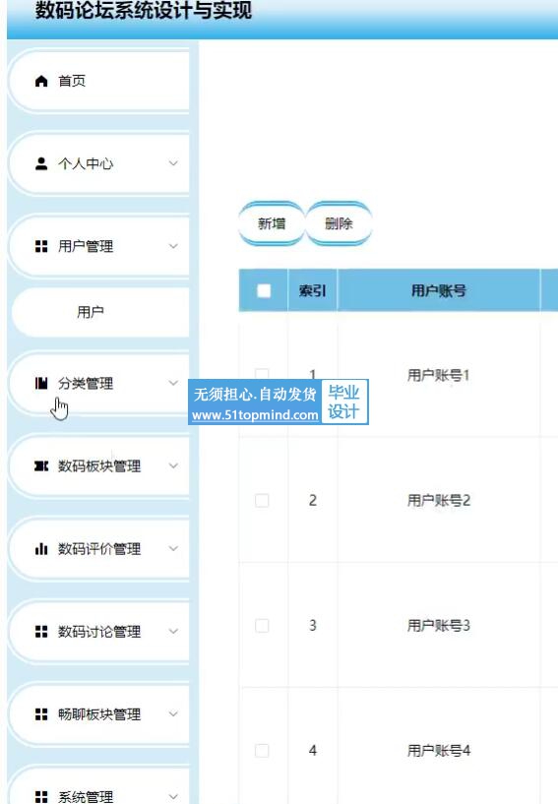This screenshot has width=558, height=804.
Task: Toggle the select-all checkbox in table header
Action: pyautogui.click(x=264, y=290)
